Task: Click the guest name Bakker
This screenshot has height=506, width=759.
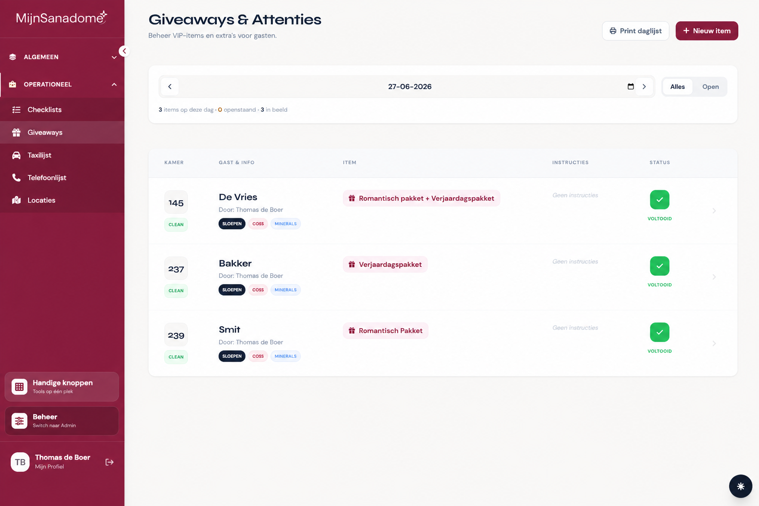Action: click(x=235, y=263)
